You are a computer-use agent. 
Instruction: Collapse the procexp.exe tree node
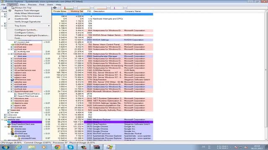click(x=12, y=136)
